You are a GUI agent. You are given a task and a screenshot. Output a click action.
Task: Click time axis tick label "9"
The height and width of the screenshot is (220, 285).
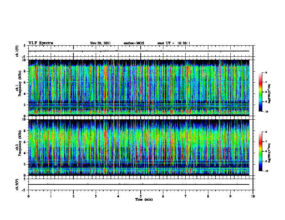(x=230, y=196)
